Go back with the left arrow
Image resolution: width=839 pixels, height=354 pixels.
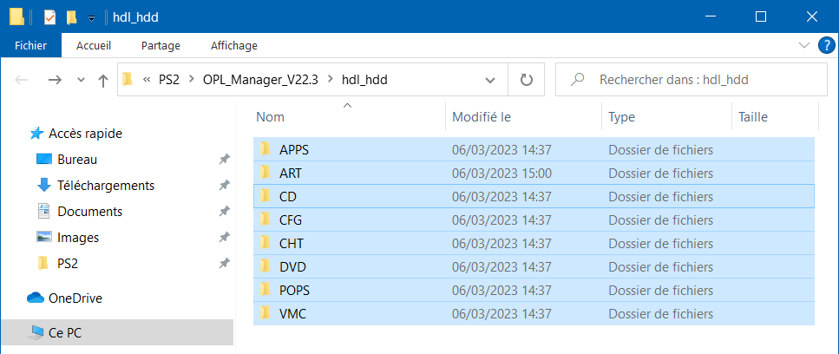coord(22,80)
